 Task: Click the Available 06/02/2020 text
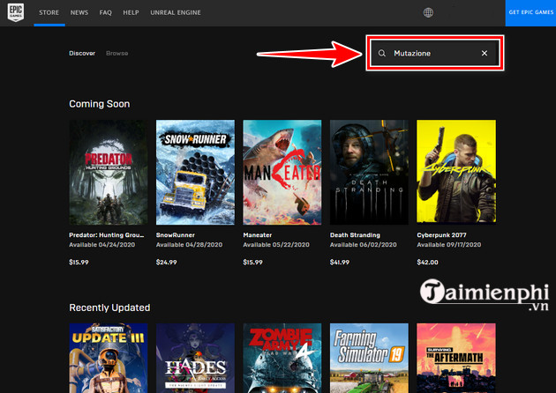coord(363,245)
